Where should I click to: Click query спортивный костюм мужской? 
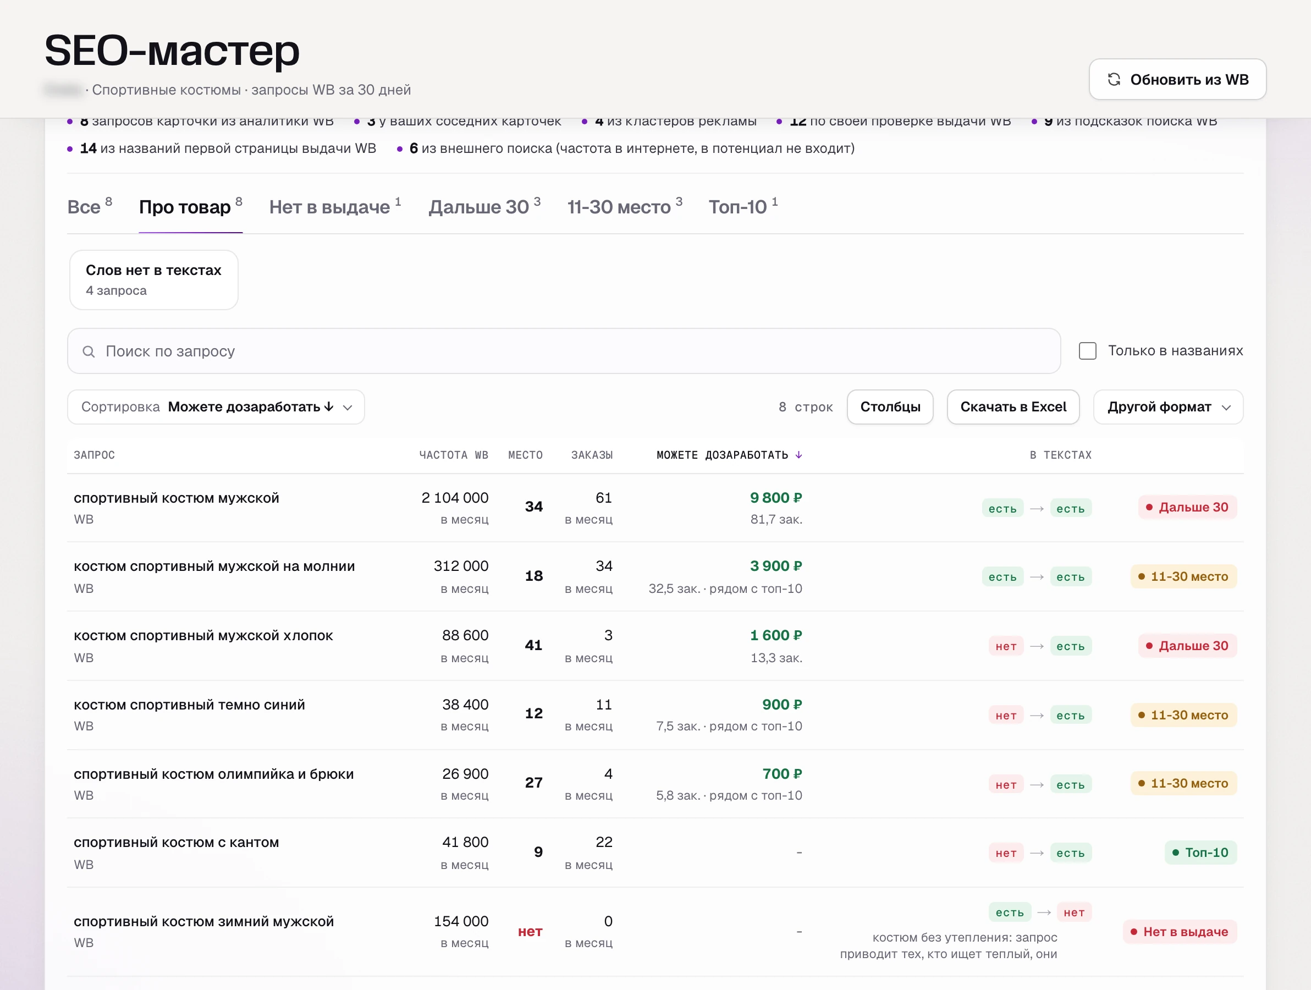point(176,498)
